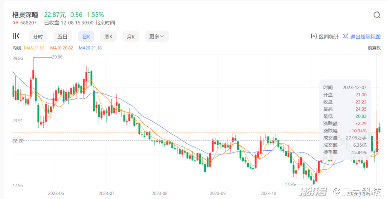
Task: Switch to the 五日 five-day tab
Action: [x=62, y=37]
